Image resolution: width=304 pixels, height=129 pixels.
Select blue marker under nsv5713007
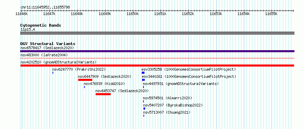[x=144, y=116]
